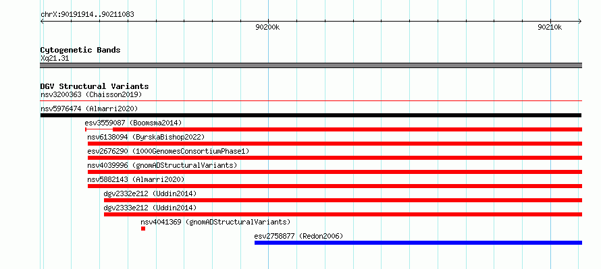This screenshot has width=601, height=269.
Task: Click the dgv2332e212 (Uddin2014) label
Action: (150, 193)
